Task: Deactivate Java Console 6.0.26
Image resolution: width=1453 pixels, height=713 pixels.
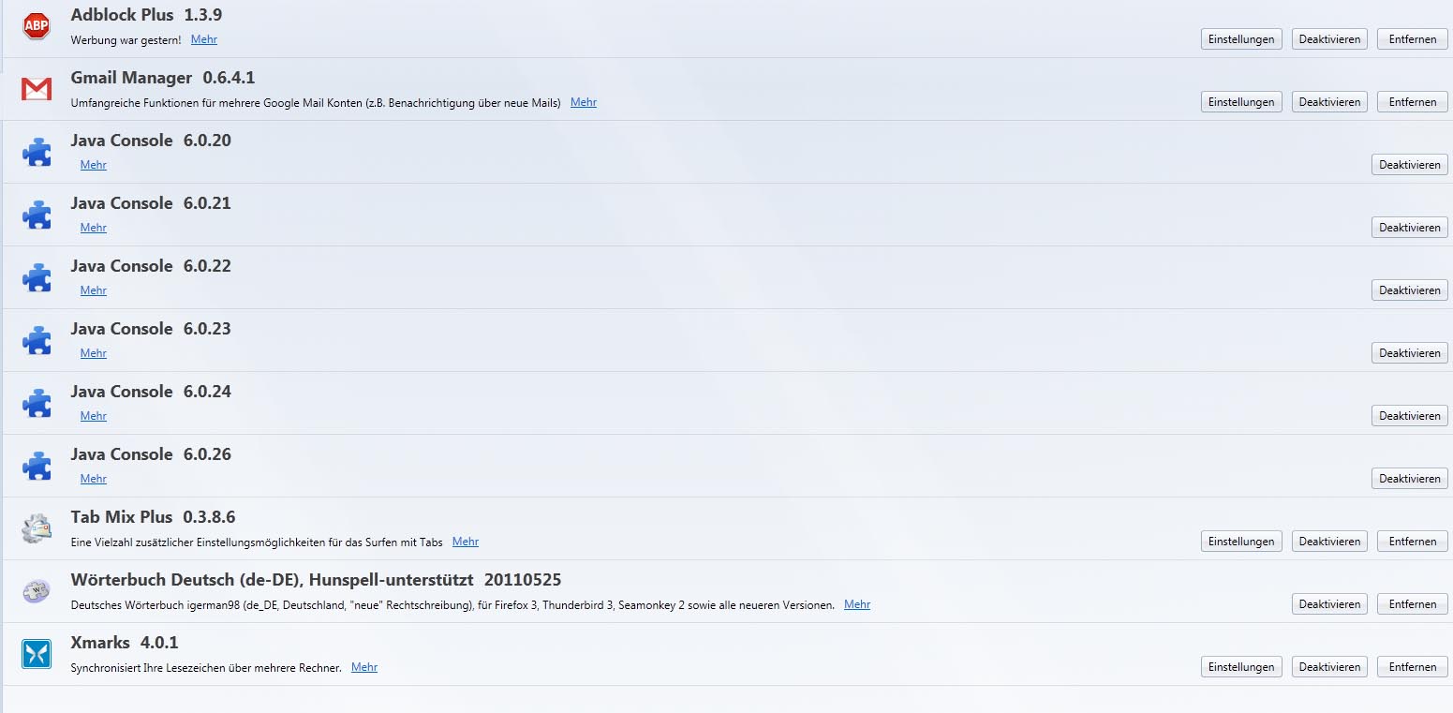Action: pos(1410,479)
